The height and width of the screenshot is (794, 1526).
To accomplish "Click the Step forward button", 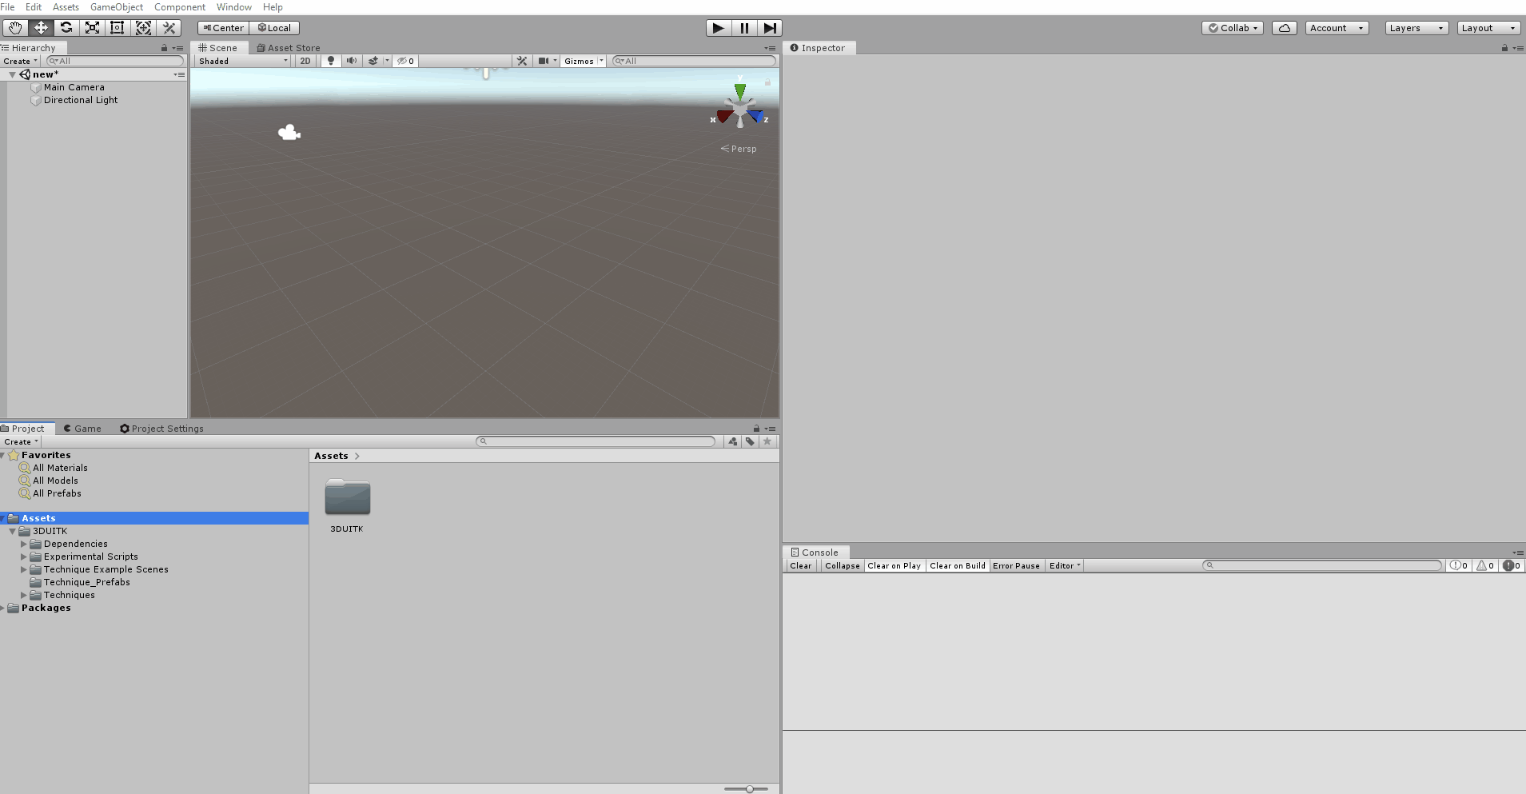I will pos(770,28).
